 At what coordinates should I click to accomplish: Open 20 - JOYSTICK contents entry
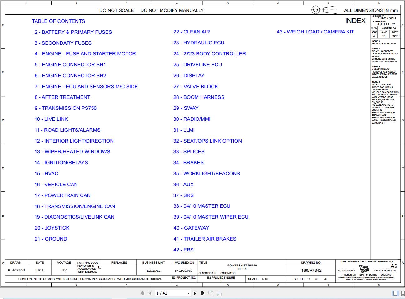click(x=52, y=228)
